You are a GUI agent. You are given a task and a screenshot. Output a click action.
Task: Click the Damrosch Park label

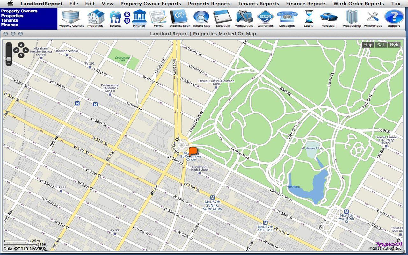[x=123, y=59]
